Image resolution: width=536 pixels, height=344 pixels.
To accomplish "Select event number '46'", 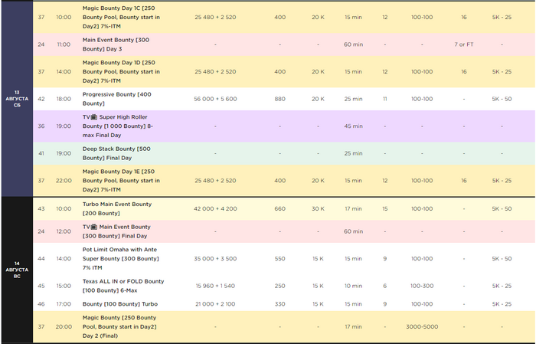I will point(41,304).
